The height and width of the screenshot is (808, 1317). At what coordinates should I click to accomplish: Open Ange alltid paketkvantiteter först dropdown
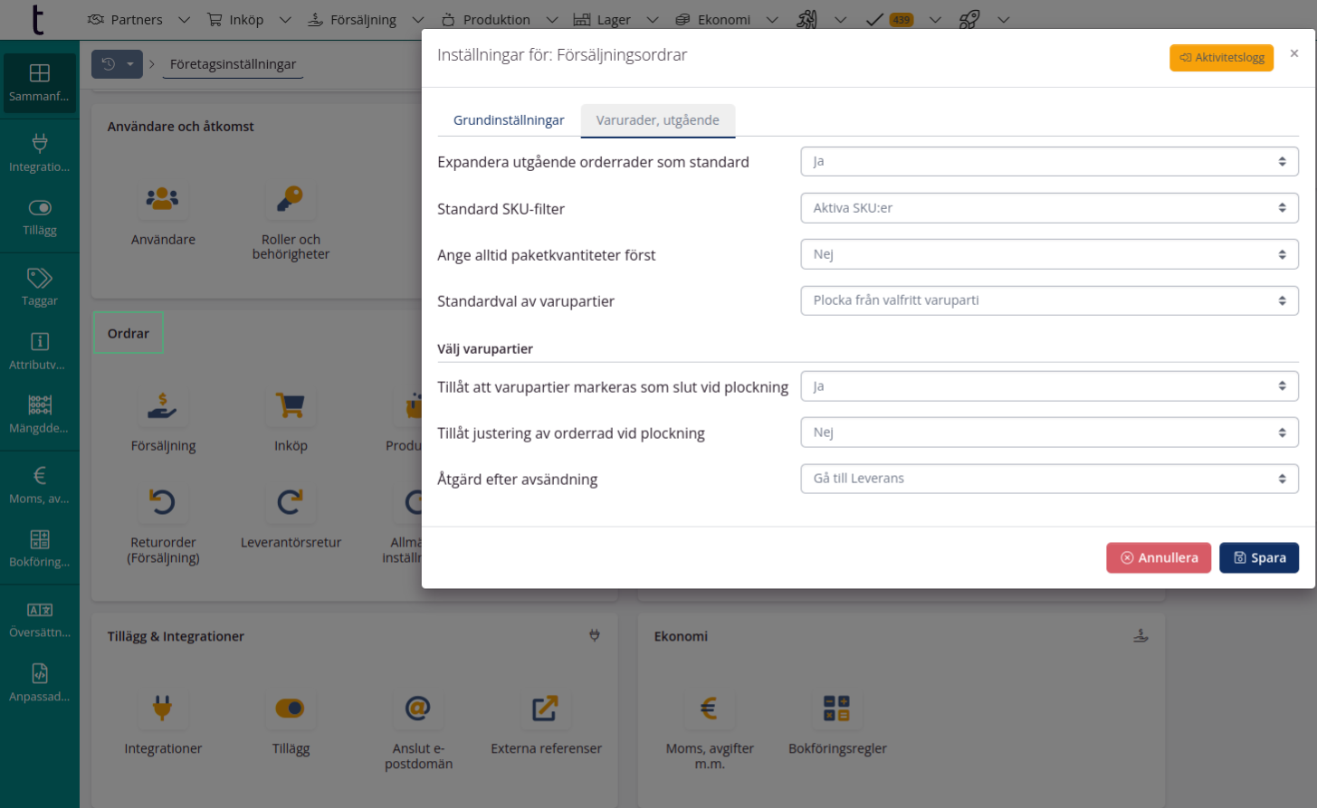click(x=1049, y=254)
